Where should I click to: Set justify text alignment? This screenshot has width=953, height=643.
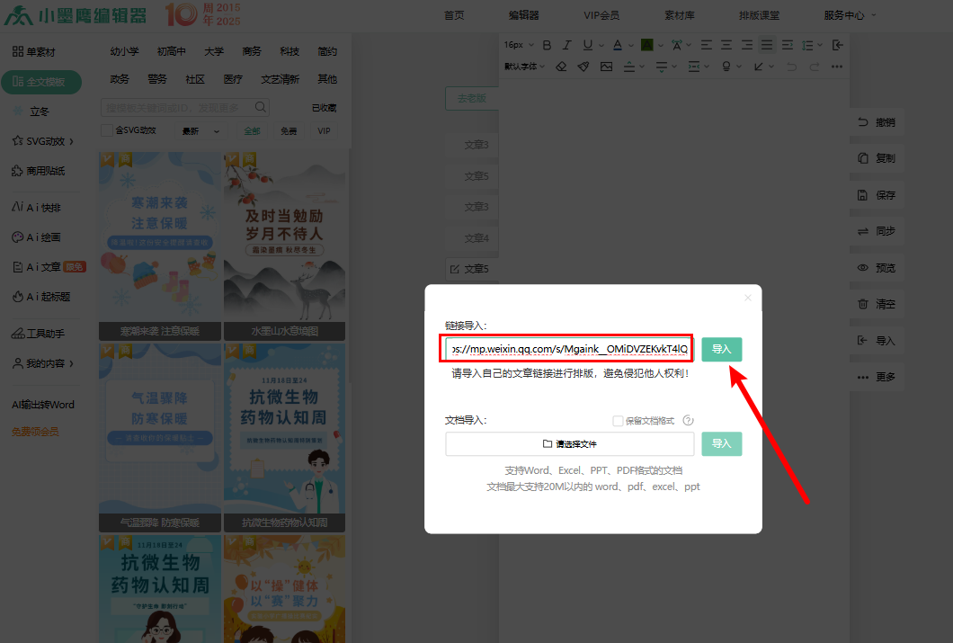(766, 45)
